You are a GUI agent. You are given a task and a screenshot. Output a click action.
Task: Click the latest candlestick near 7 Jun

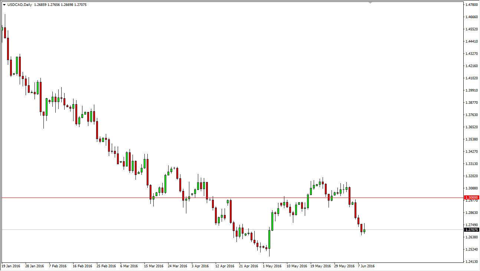[364, 230]
